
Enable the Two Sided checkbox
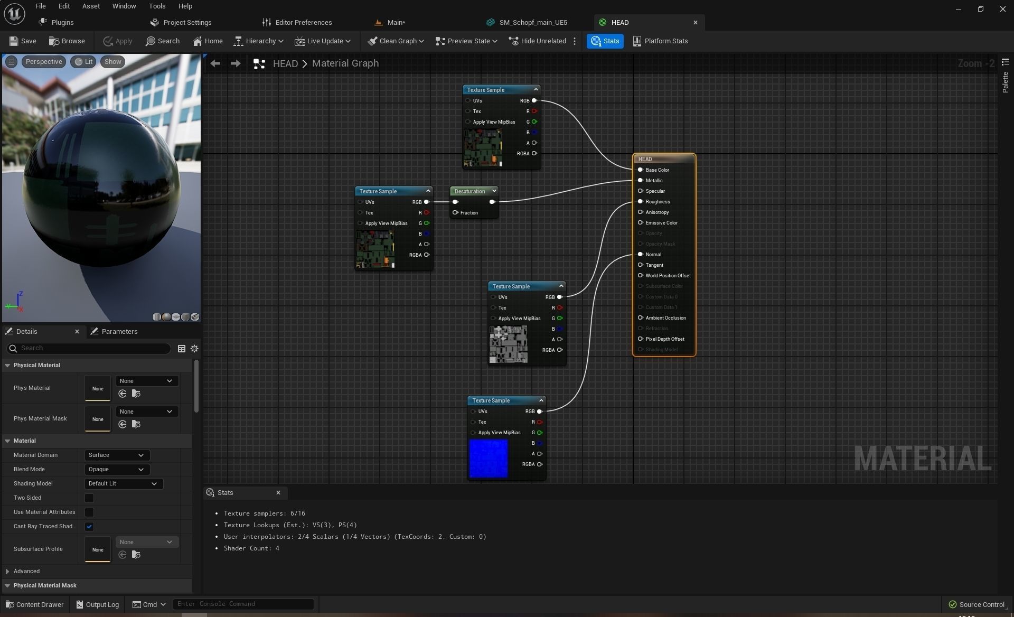[89, 498]
